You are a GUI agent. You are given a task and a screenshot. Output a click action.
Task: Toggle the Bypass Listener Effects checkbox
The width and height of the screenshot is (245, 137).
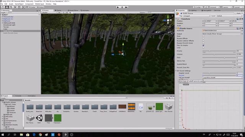[203, 41]
